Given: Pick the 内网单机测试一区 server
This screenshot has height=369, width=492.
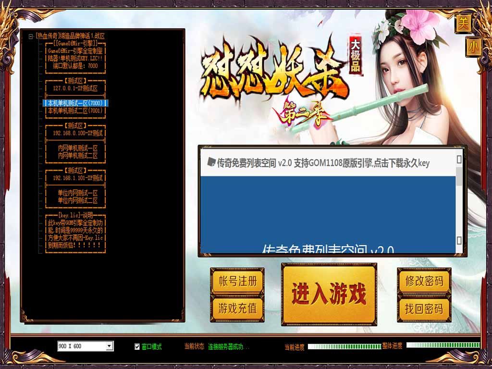Looking at the screenshot, I should [77, 148].
